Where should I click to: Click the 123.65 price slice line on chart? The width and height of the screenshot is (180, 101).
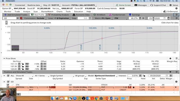pos(83,38)
